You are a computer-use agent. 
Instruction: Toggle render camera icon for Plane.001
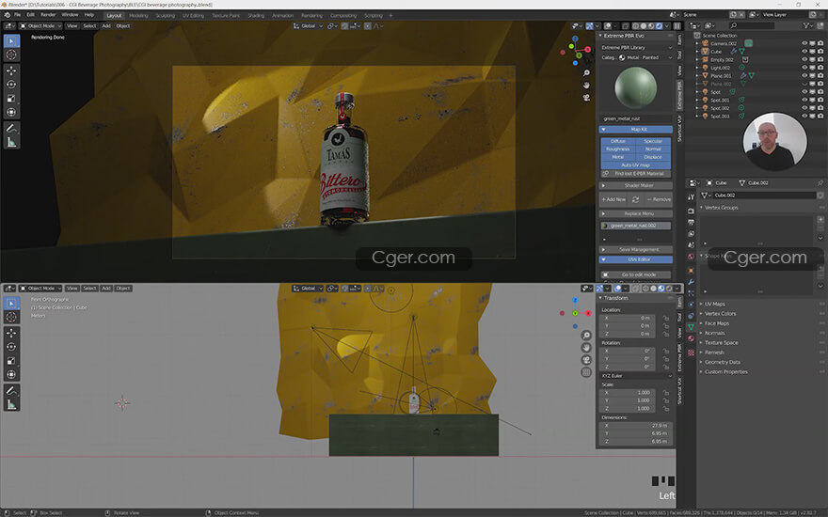coord(820,75)
